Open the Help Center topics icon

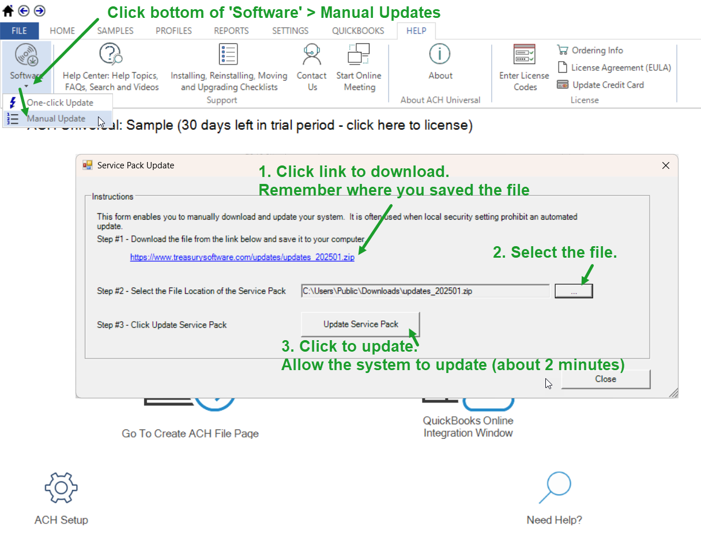[x=110, y=55]
